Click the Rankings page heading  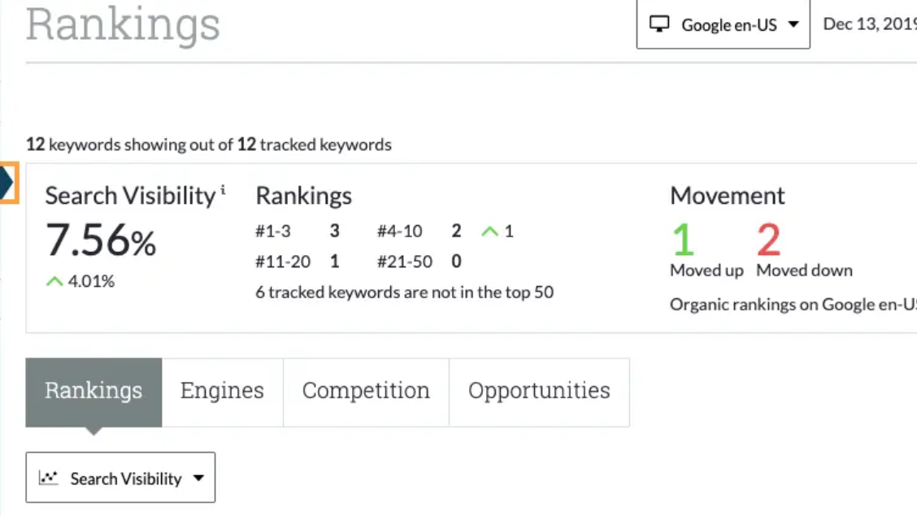pyautogui.click(x=123, y=24)
